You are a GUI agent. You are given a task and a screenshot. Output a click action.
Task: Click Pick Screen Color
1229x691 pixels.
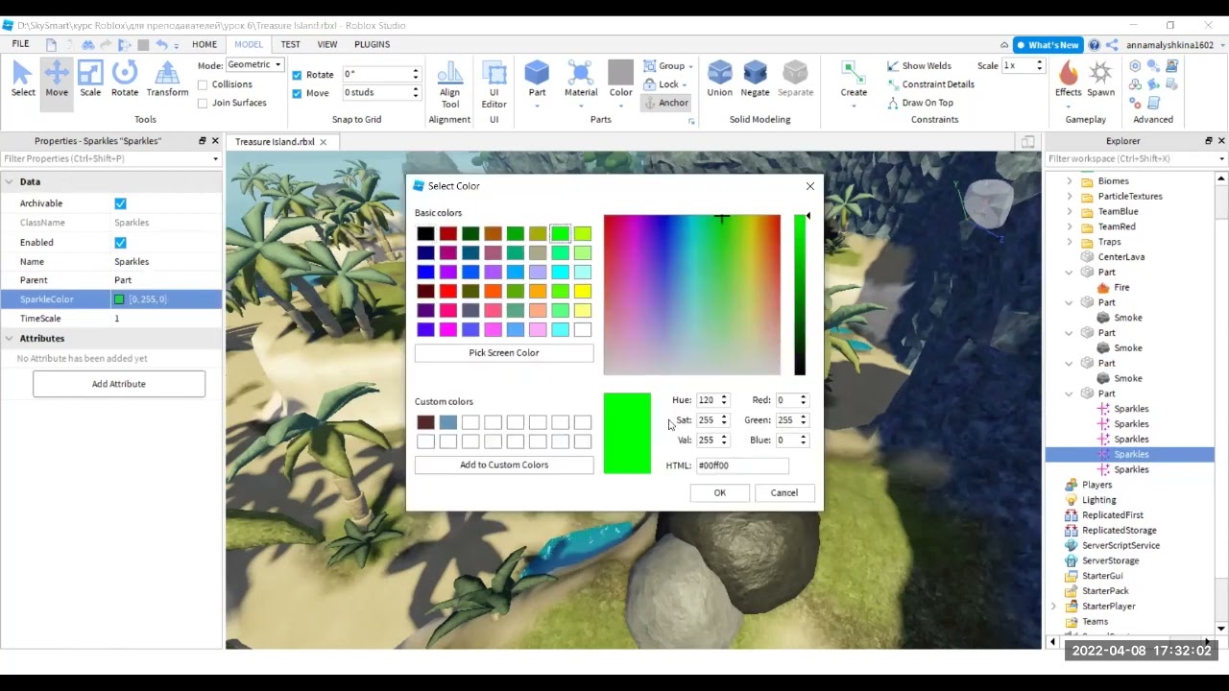[504, 353]
